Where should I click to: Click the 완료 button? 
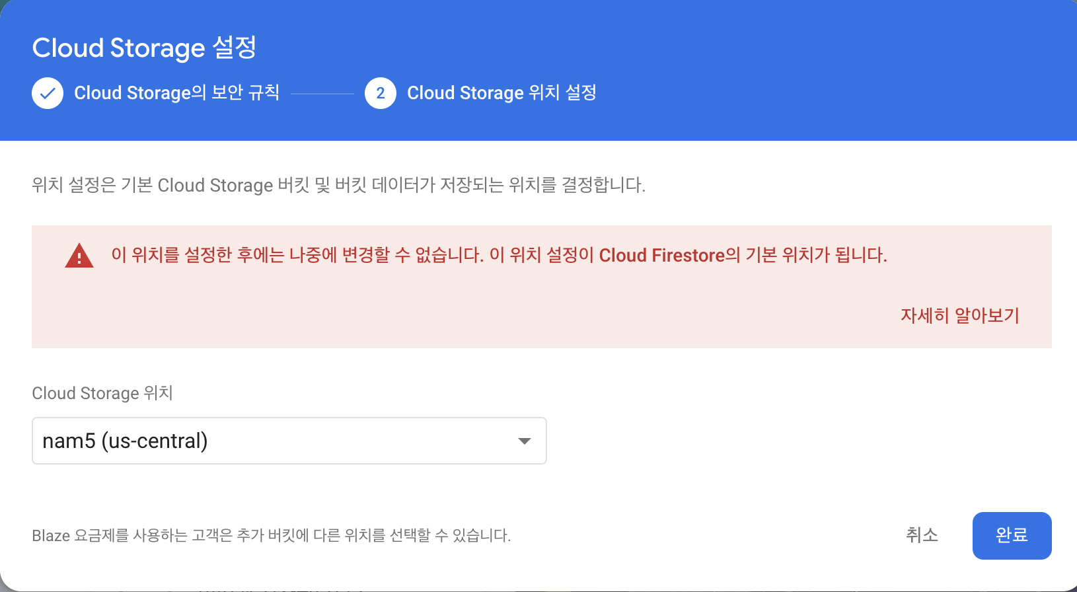point(1012,536)
